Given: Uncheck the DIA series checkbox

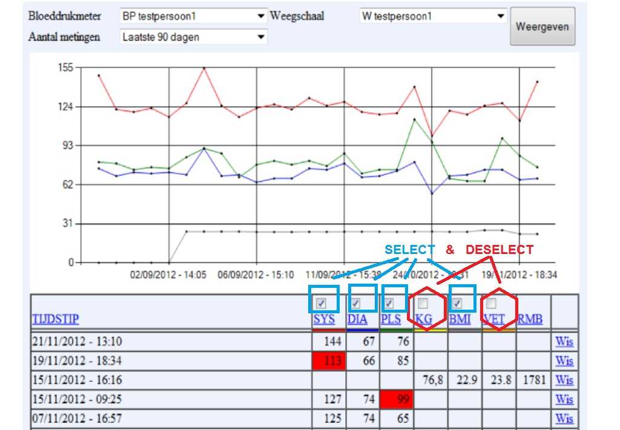Looking at the screenshot, I should [356, 303].
